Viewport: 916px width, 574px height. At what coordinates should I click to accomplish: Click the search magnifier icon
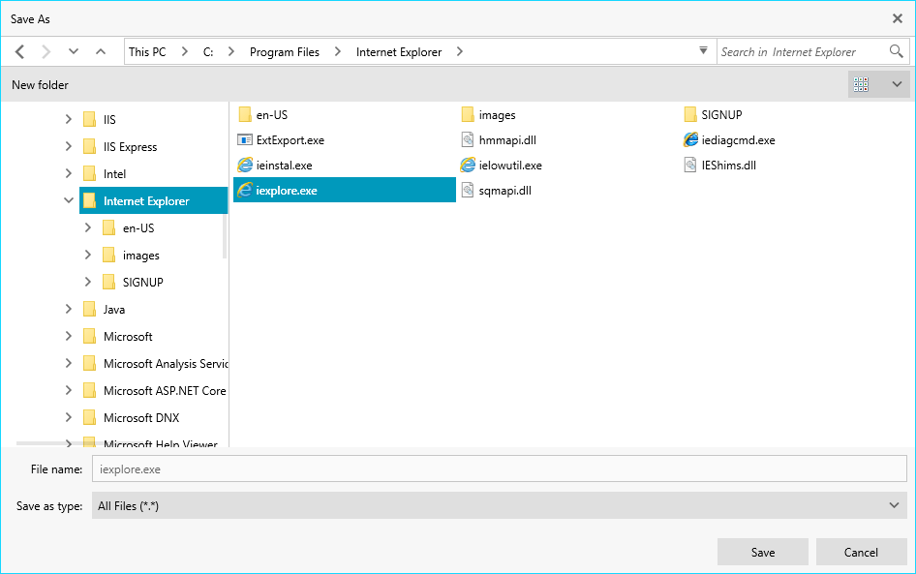[896, 51]
